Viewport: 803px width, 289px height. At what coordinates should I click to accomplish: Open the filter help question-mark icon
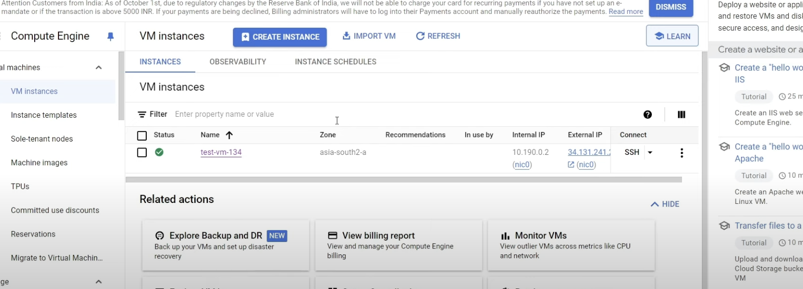pos(647,114)
